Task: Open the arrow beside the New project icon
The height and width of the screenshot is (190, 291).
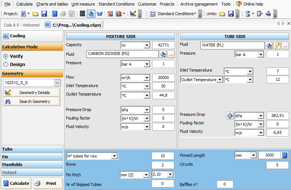Action: pyautogui.click(x=28, y=14)
